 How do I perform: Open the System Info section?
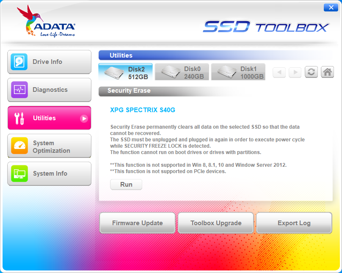pyautogui.click(x=49, y=174)
